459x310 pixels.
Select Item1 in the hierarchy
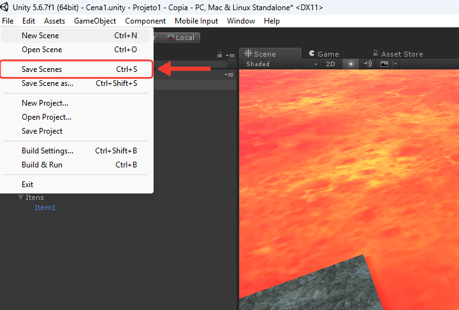click(45, 208)
